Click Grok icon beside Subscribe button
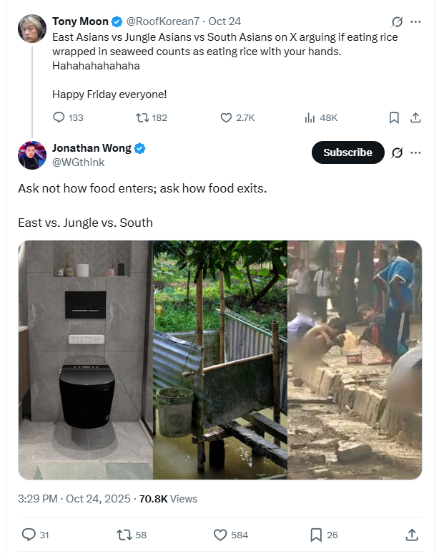The height and width of the screenshot is (554, 444). [397, 152]
